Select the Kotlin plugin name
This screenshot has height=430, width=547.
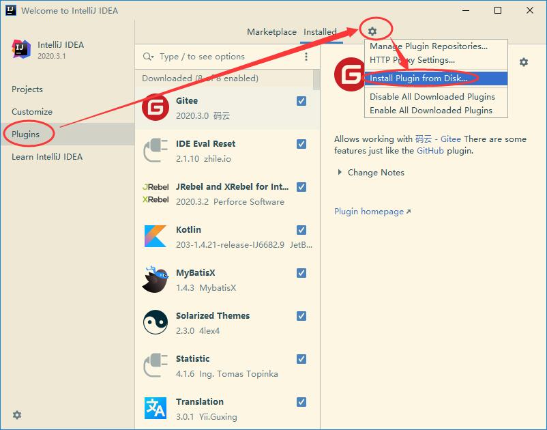(188, 229)
